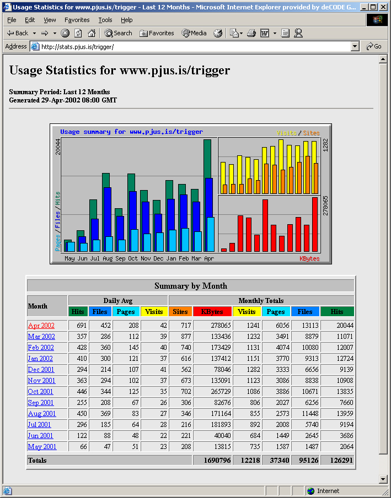Click total Visits value 12218
Screen dimensions: 391x498
[x=250, y=460]
